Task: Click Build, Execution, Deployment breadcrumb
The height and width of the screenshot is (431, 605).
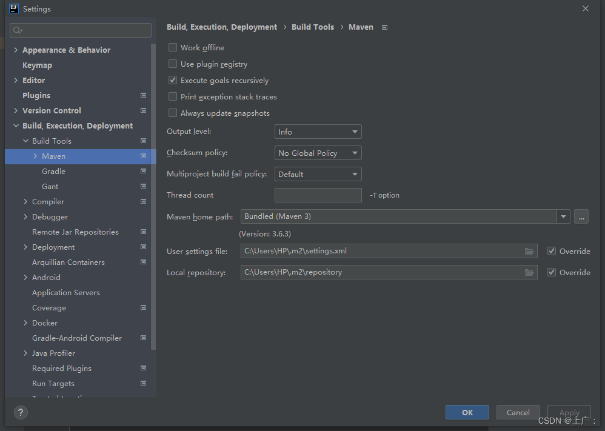Action: [222, 27]
